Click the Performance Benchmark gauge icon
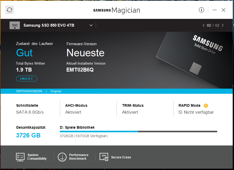 (62, 157)
